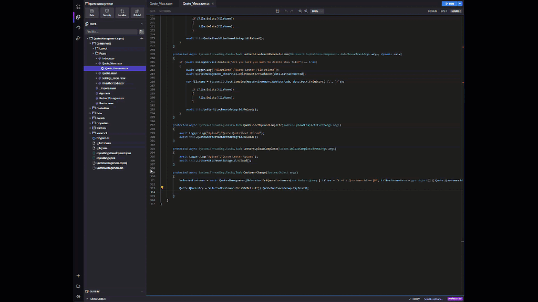538x302 pixels.
Task: Click the Security shield icon
Action: point(107,13)
